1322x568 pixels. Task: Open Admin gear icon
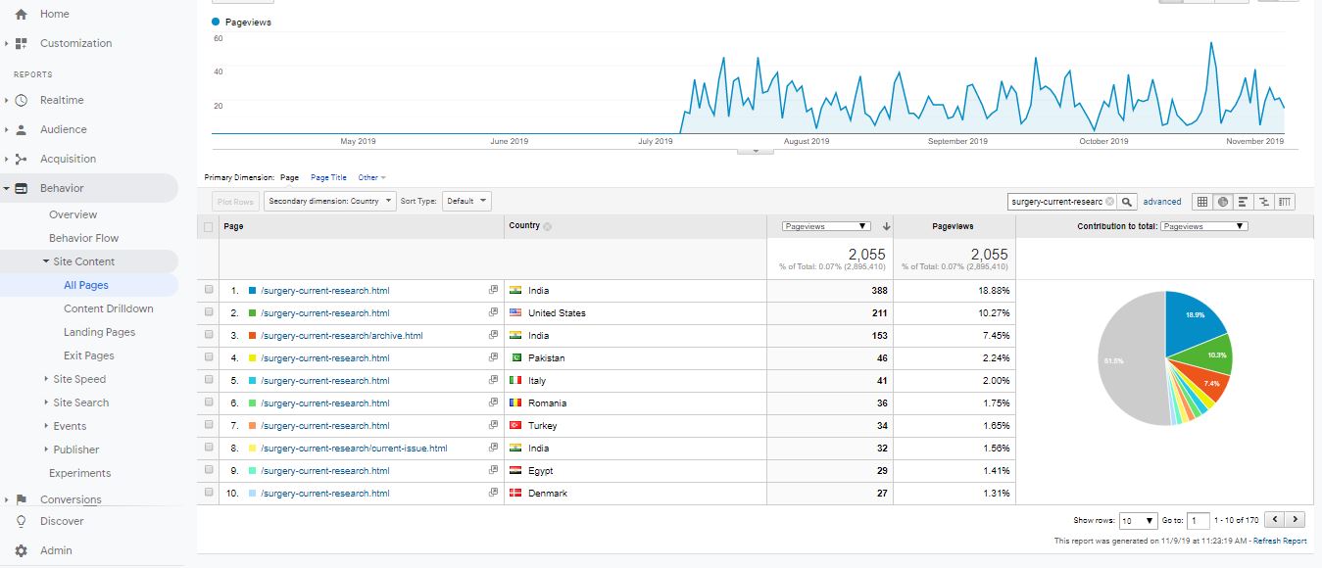pos(21,550)
